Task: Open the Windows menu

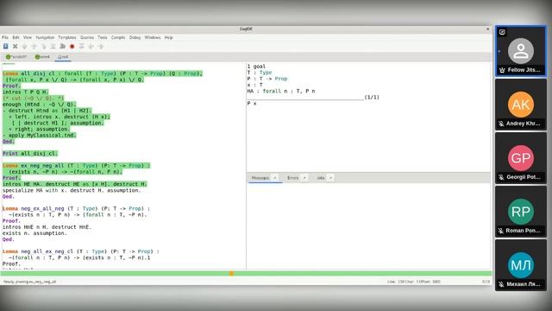Action: click(153, 37)
